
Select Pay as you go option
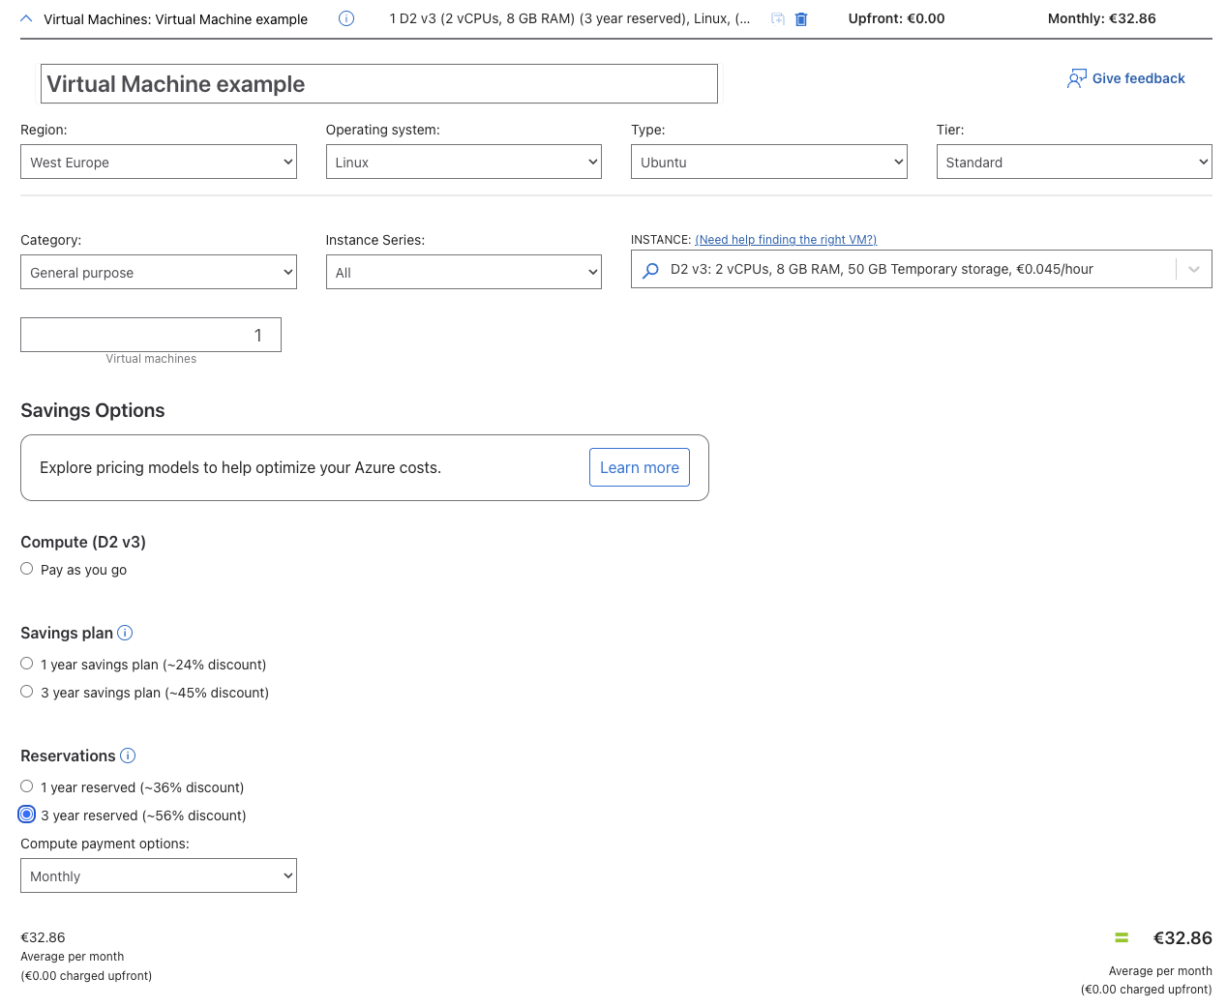tap(27, 569)
